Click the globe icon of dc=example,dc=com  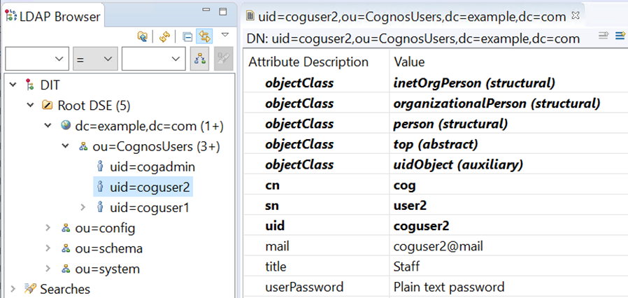(66, 125)
